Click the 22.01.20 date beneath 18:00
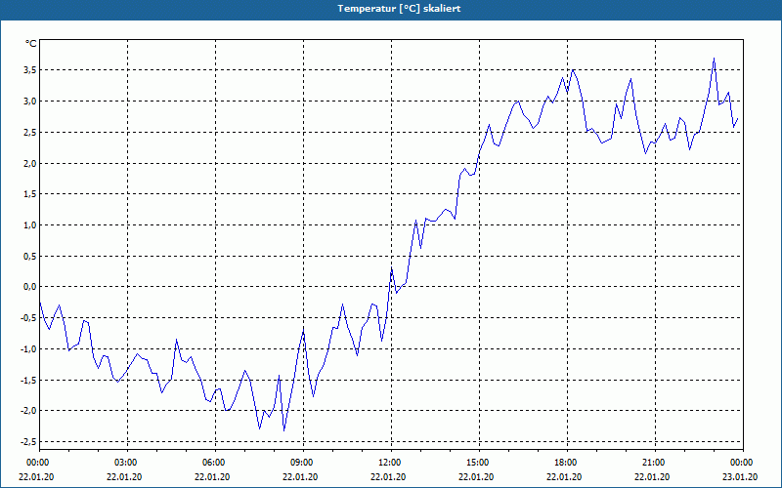Viewport: 782px width, 488px height. point(565,477)
